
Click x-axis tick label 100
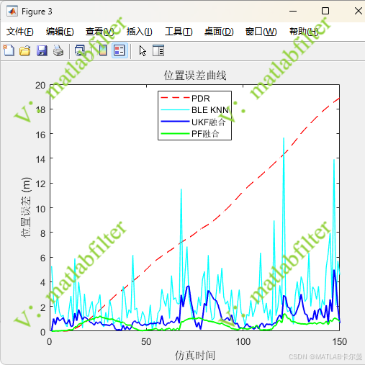click(243, 342)
